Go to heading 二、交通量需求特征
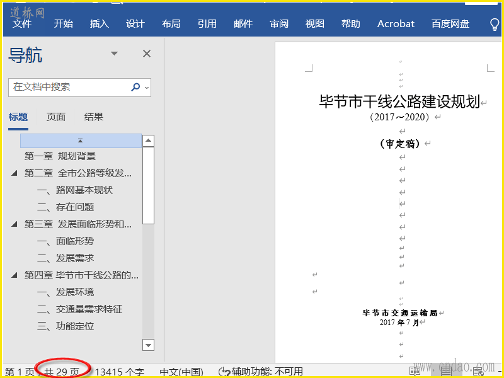This screenshot has height=378, width=504. pos(80,309)
